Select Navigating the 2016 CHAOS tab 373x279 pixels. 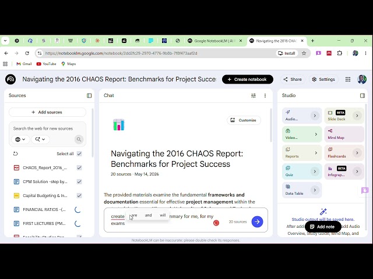click(x=276, y=41)
